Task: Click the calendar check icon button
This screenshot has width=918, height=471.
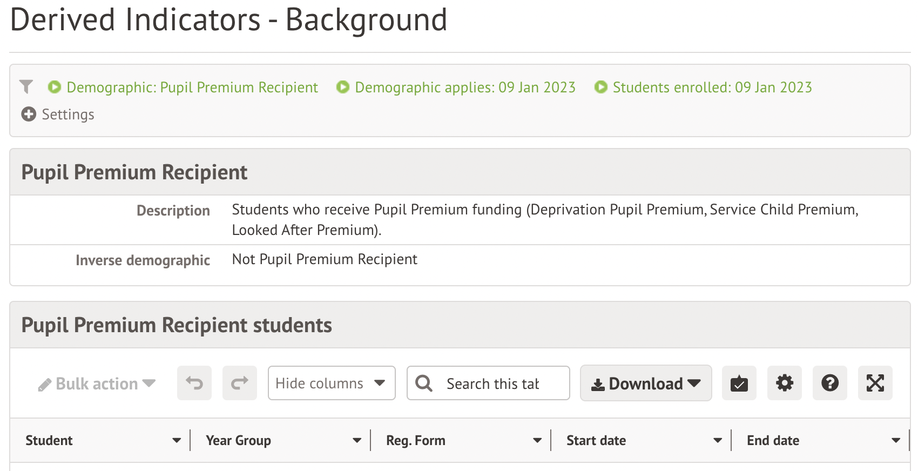Action: coord(739,383)
